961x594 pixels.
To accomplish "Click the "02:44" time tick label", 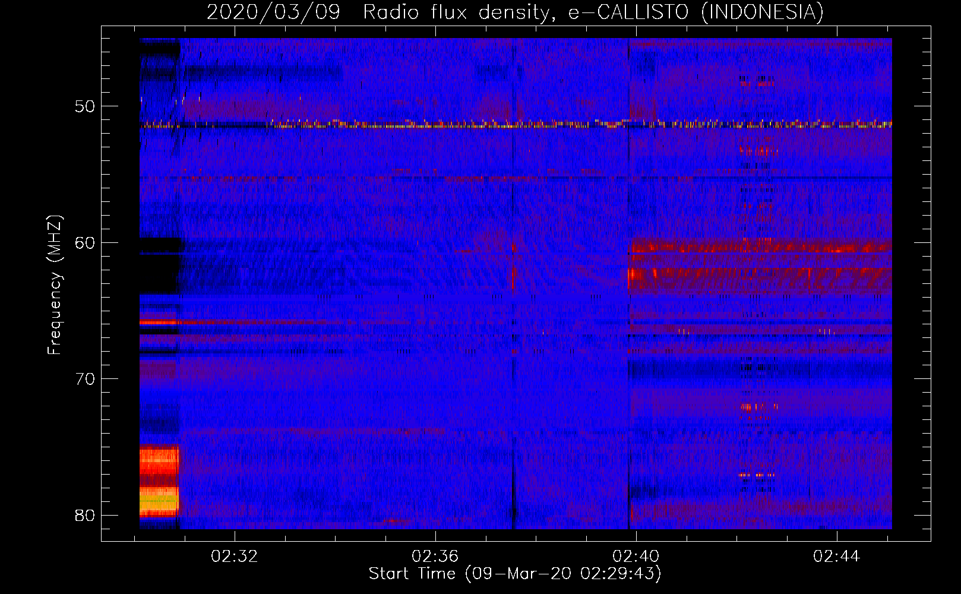I will (x=837, y=557).
